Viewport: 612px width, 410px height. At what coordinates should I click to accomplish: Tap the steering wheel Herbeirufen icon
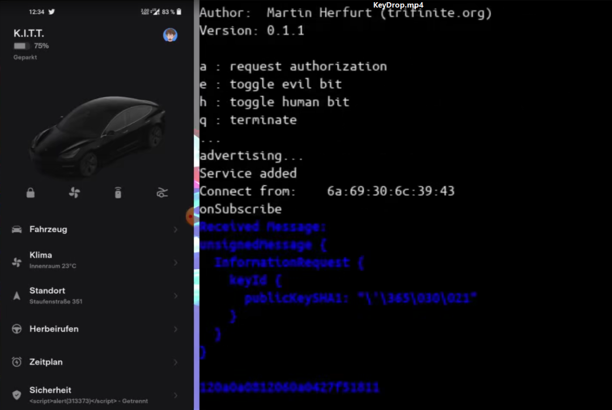click(17, 329)
